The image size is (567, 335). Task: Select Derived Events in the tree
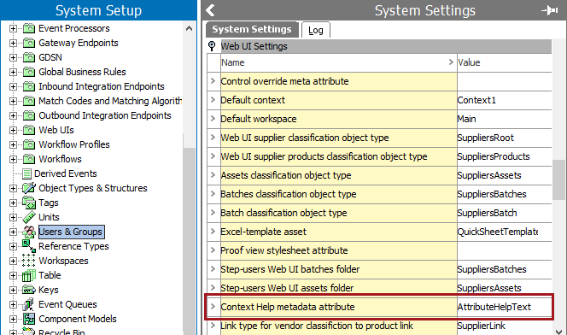66,173
